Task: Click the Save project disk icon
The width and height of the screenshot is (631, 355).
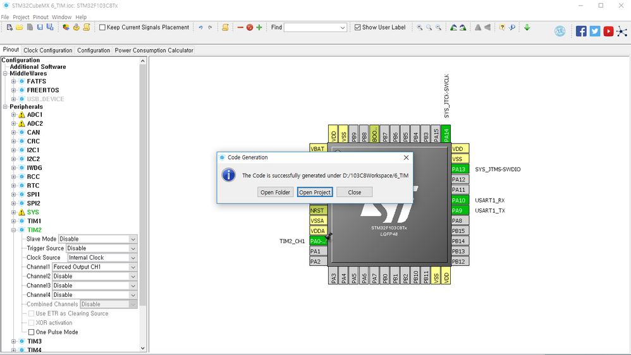Action: click(40, 27)
